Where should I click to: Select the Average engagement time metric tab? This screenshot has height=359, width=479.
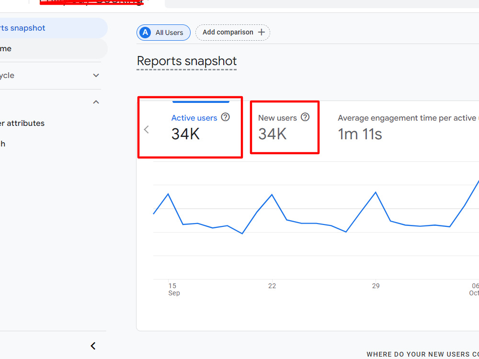pyautogui.click(x=408, y=127)
